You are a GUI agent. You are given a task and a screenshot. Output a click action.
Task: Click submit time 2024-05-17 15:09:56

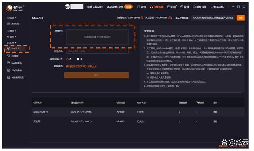[81, 112]
